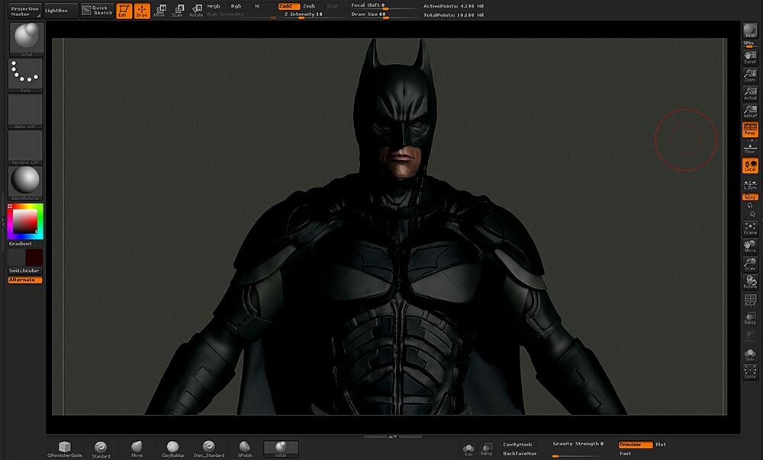
Task: Toggle the Alternate button
Action: pyautogui.click(x=25, y=280)
